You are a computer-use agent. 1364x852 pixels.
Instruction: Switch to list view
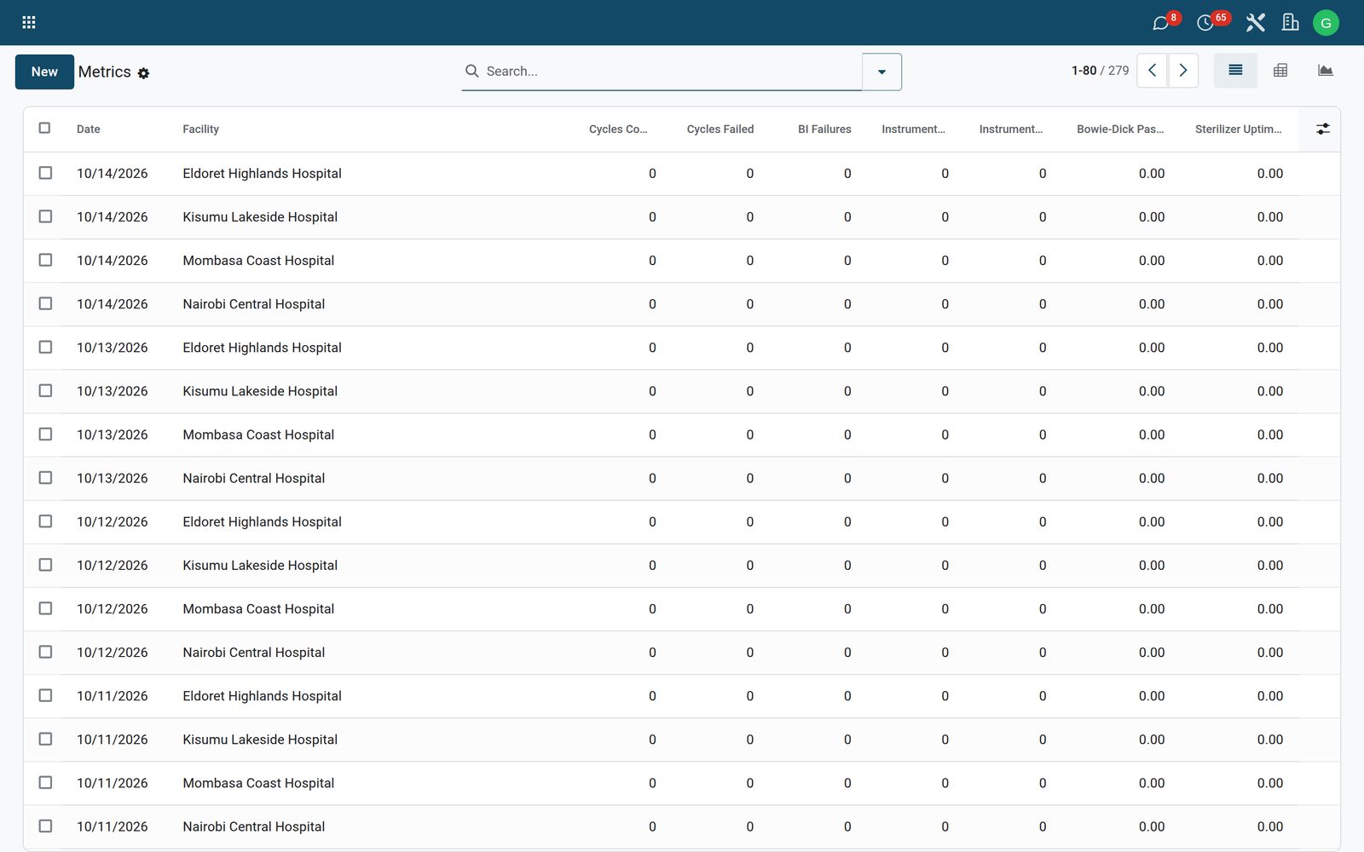[x=1235, y=71]
